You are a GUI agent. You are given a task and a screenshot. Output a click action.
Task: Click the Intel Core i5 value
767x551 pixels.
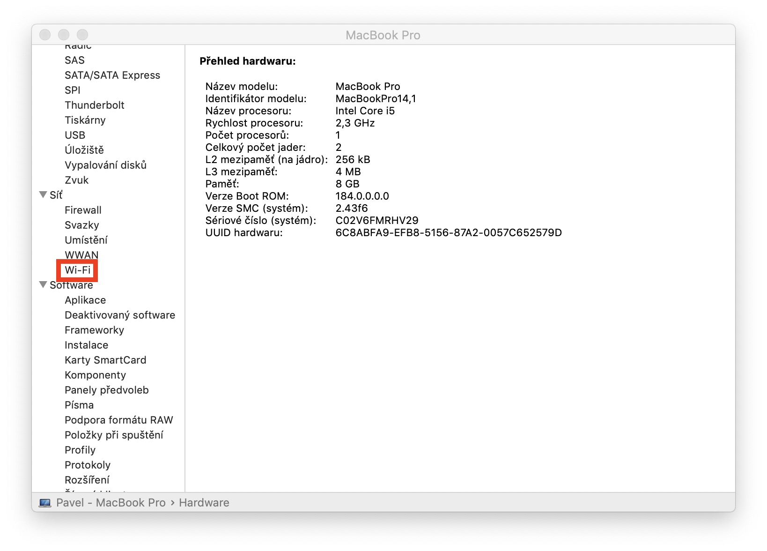[365, 111]
